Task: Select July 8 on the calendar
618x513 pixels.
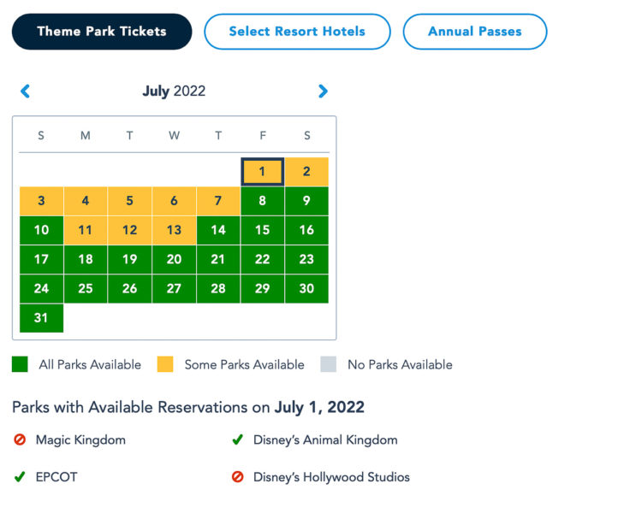Action: tap(263, 201)
